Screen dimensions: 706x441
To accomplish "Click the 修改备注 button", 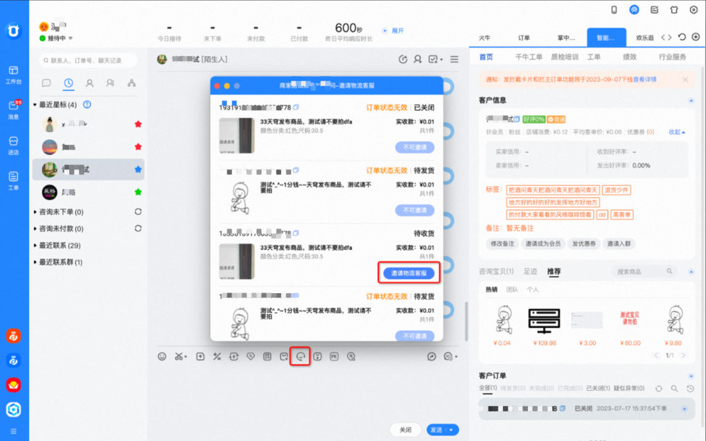I will tap(502, 243).
